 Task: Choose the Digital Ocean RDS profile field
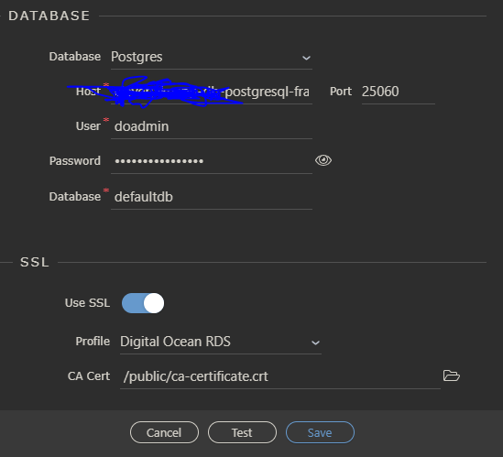click(x=221, y=342)
